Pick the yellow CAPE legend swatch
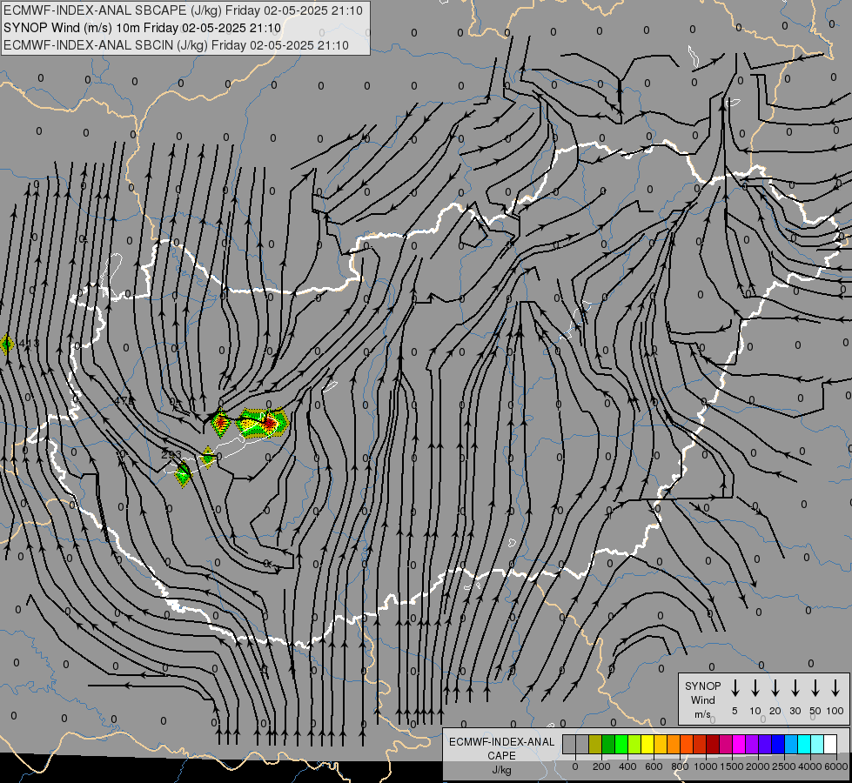This screenshot has height=783, width=852. [x=647, y=744]
